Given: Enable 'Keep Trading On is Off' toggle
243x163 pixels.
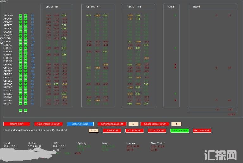Looking at the screenshot, I should point(48,124).
